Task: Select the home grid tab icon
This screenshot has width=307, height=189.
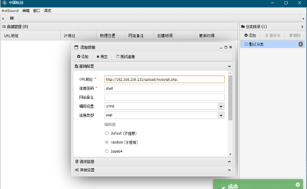Action: (x=12, y=18)
